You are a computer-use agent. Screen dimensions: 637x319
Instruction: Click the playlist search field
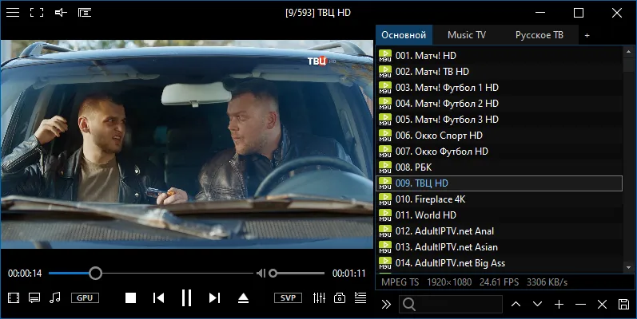[x=451, y=304]
